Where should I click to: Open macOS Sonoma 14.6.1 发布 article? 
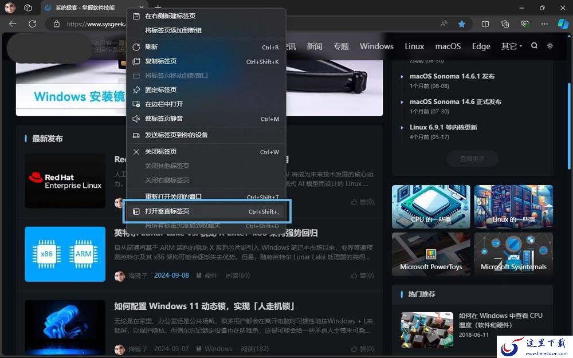[x=452, y=76]
